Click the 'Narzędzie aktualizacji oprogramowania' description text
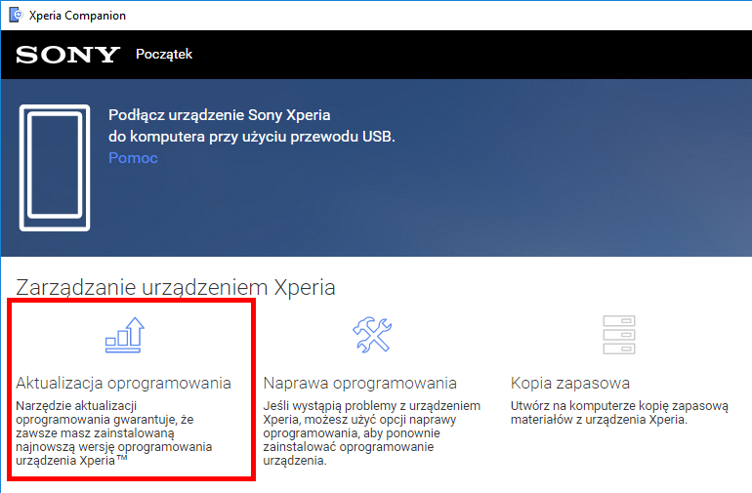This screenshot has height=493, width=752. point(114,433)
